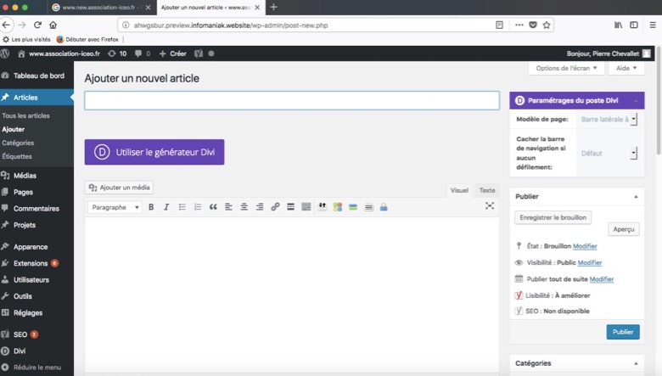Open Firefox library icon
The image size is (662, 376).
(x=618, y=25)
